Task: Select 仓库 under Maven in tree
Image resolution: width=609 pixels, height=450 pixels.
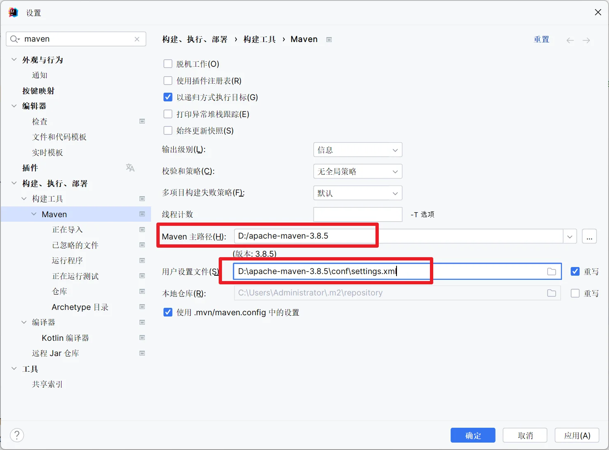Action: pos(59,291)
